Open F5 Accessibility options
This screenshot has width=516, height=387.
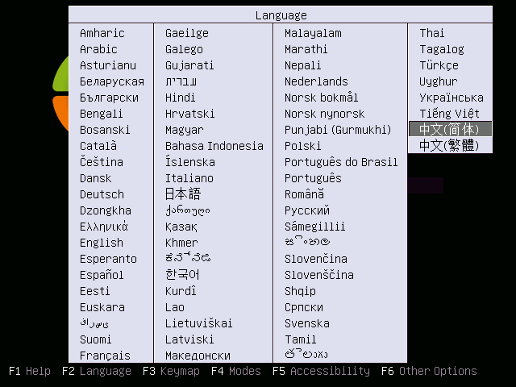(321, 371)
